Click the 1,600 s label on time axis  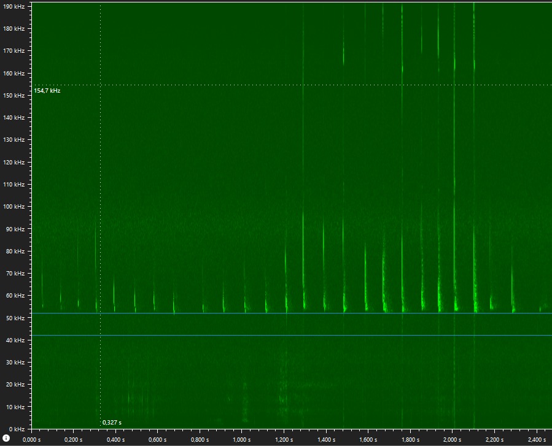coord(367,440)
